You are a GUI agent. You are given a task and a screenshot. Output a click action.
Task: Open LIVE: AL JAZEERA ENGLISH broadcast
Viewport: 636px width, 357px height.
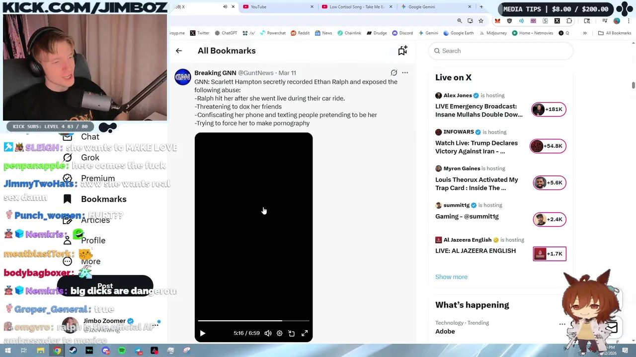476,251
